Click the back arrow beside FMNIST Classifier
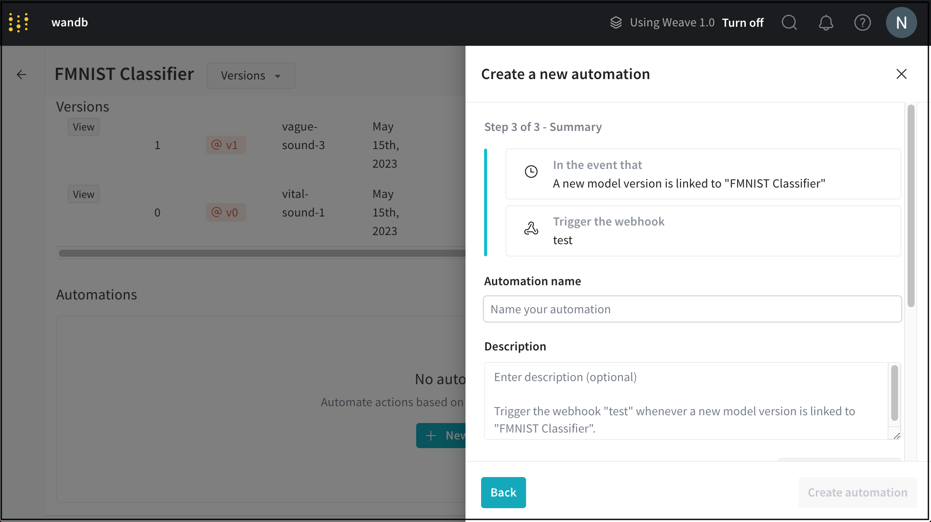931x522 pixels. (x=22, y=75)
